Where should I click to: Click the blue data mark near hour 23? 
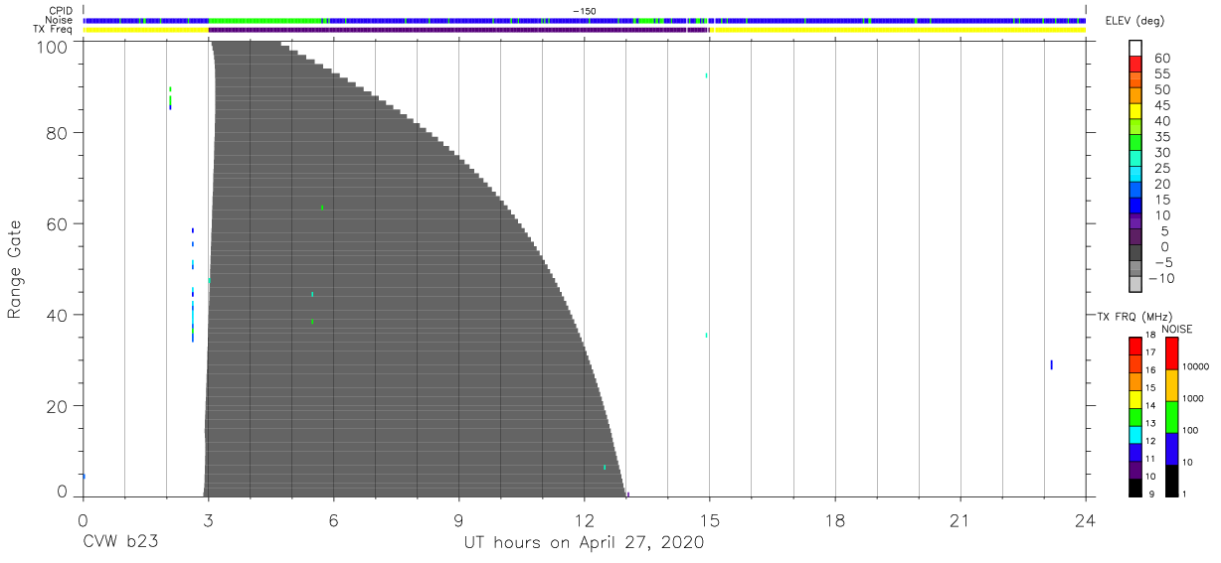pyautogui.click(x=1051, y=364)
